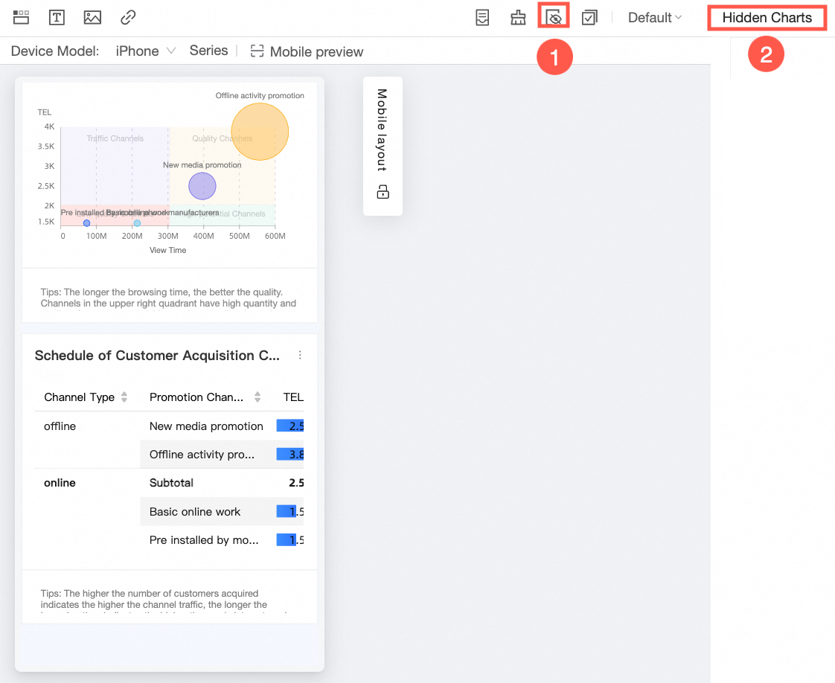Click the Offline activity promotion bubble
Image resolution: width=835 pixels, height=683 pixels.
260,132
